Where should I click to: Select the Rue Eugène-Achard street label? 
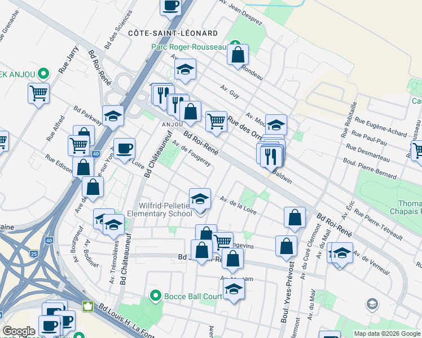[381, 127]
